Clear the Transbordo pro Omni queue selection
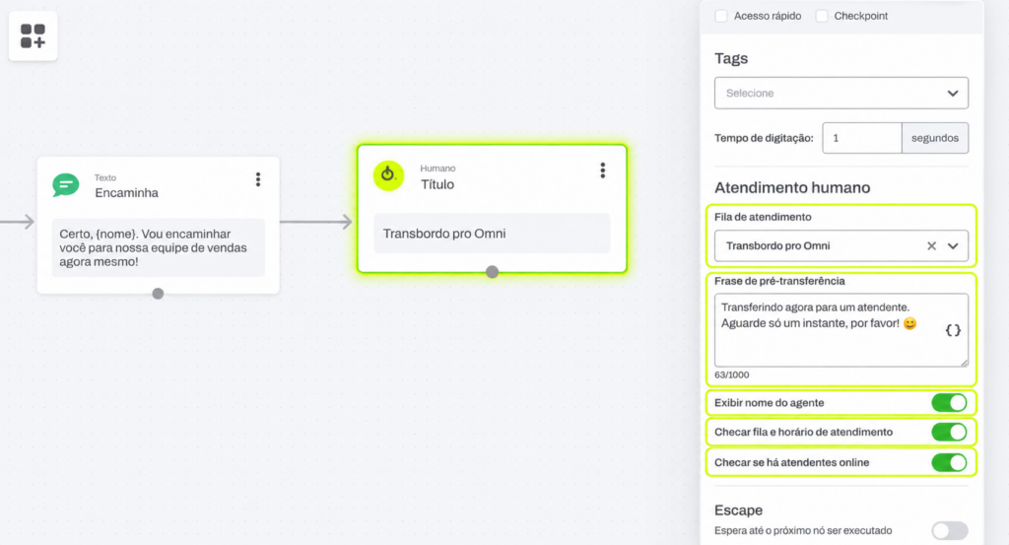 [931, 245]
